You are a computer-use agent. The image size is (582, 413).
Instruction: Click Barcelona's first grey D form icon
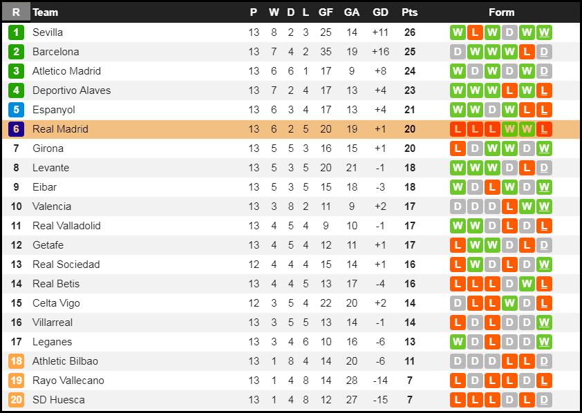click(x=458, y=52)
